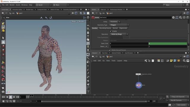Select the arrow Select tool in viewport toolbar

[3, 38]
